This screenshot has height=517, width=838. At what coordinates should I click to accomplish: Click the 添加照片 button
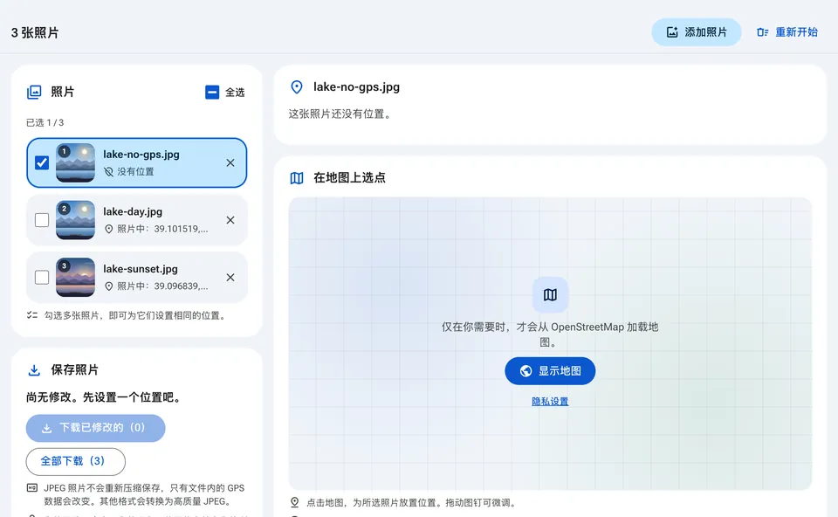tap(696, 32)
